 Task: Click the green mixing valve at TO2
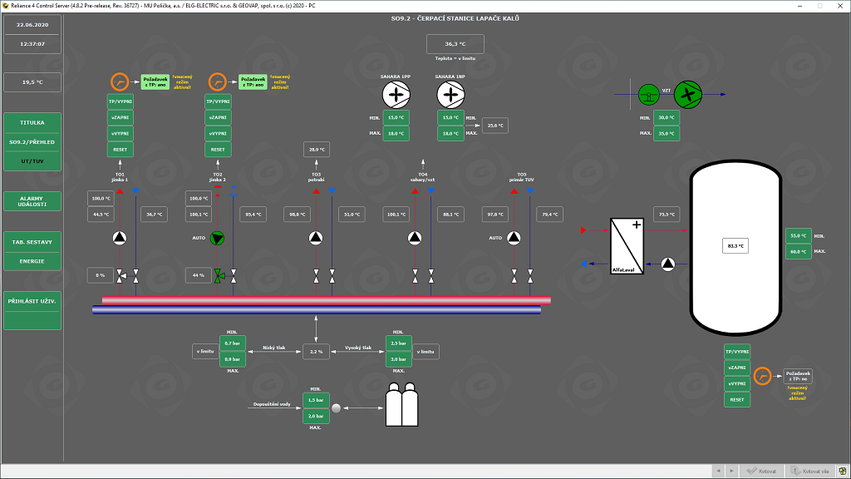219,274
